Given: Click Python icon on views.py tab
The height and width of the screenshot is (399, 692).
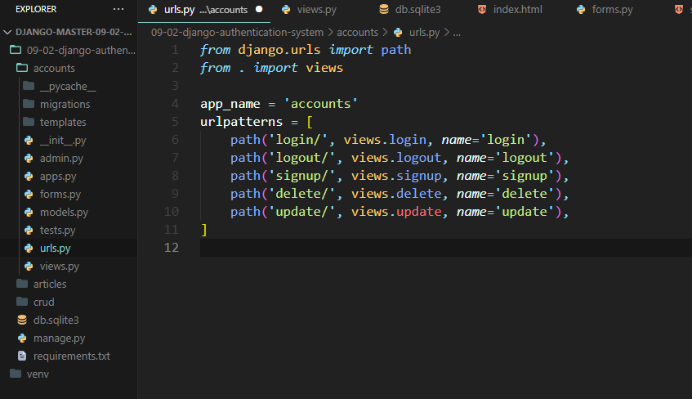Looking at the screenshot, I should pyautogui.click(x=286, y=10).
